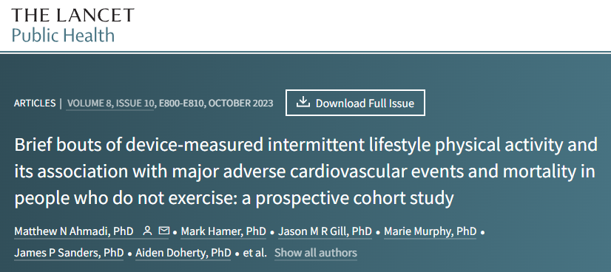The image size is (611, 272).
Task: Open the Public Health journal home
Action: pyautogui.click(x=63, y=35)
